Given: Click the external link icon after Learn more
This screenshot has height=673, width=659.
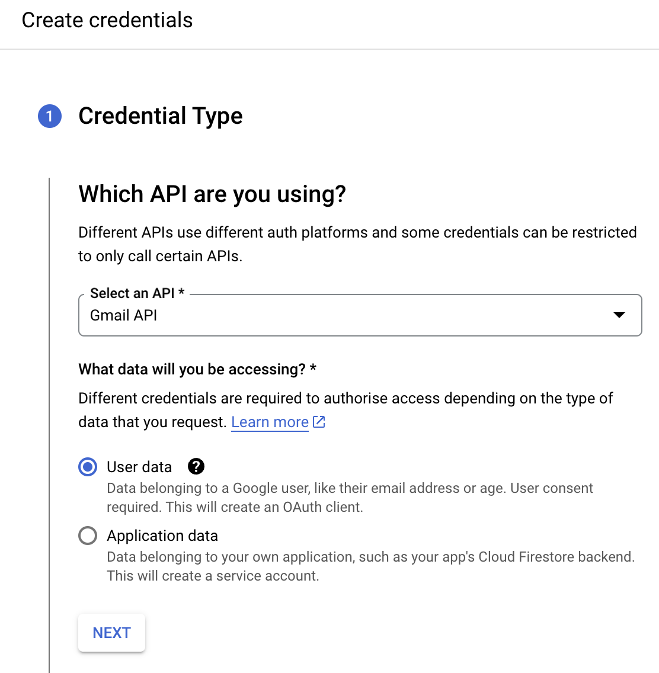Looking at the screenshot, I should 319,422.
